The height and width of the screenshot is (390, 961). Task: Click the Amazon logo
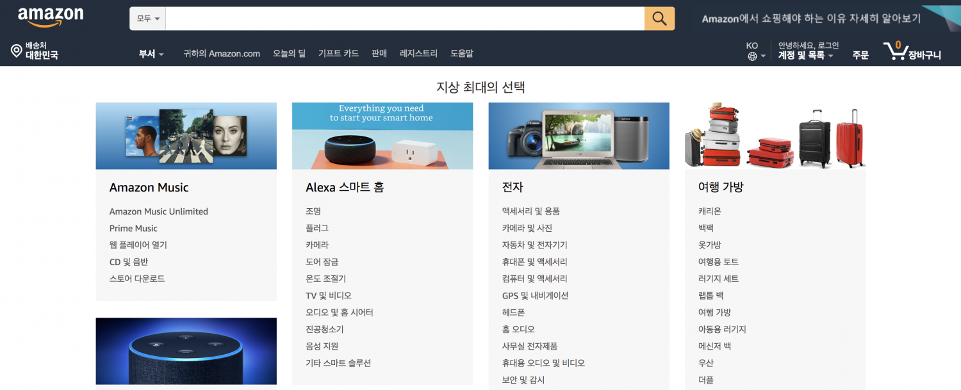tap(51, 17)
